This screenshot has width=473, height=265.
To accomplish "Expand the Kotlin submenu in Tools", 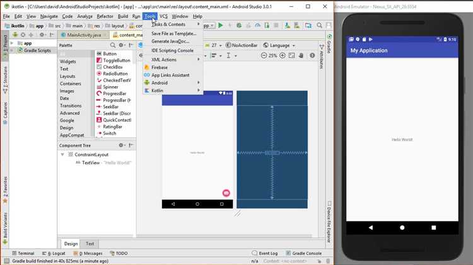I will (172, 91).
